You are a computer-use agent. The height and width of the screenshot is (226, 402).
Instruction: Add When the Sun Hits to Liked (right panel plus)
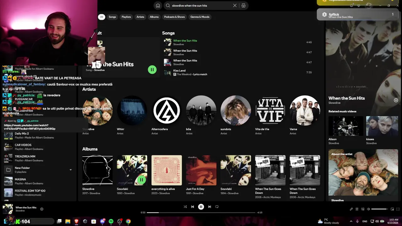396,100
